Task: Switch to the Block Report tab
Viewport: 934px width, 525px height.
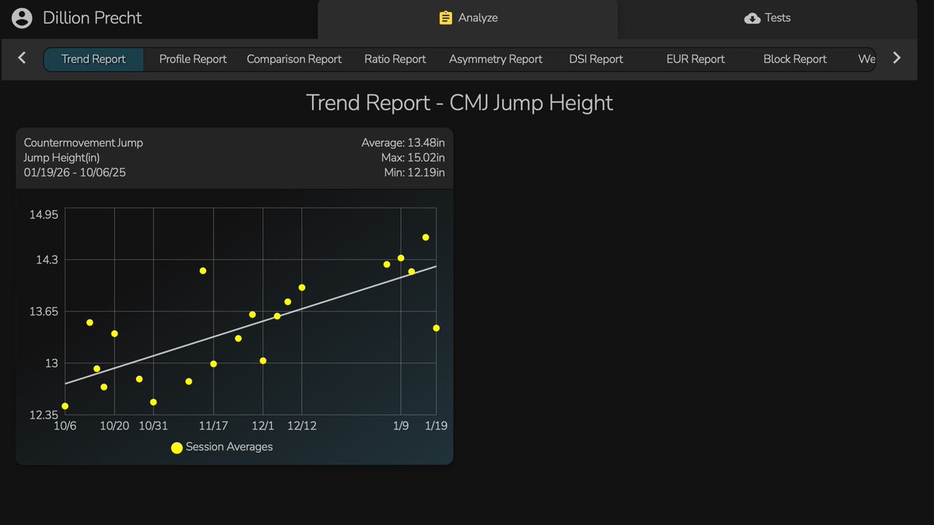Action: tap(795, 59)
